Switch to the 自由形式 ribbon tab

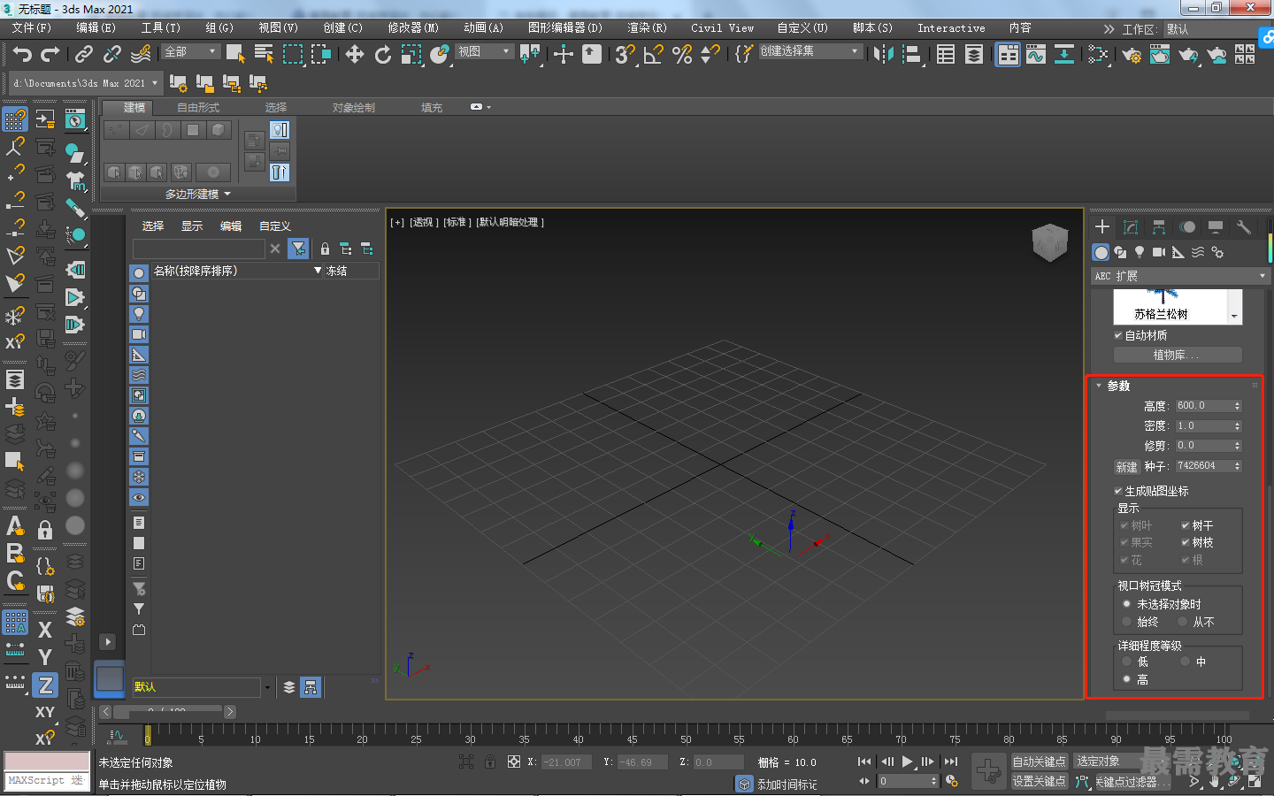(197, 108)
